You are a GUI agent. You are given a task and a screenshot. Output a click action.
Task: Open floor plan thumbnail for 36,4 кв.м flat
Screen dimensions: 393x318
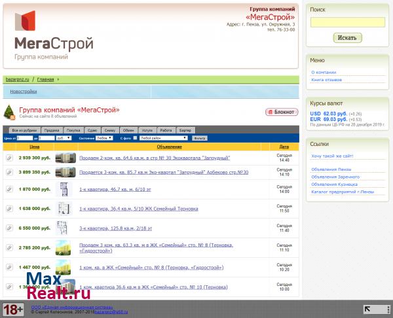64,208
